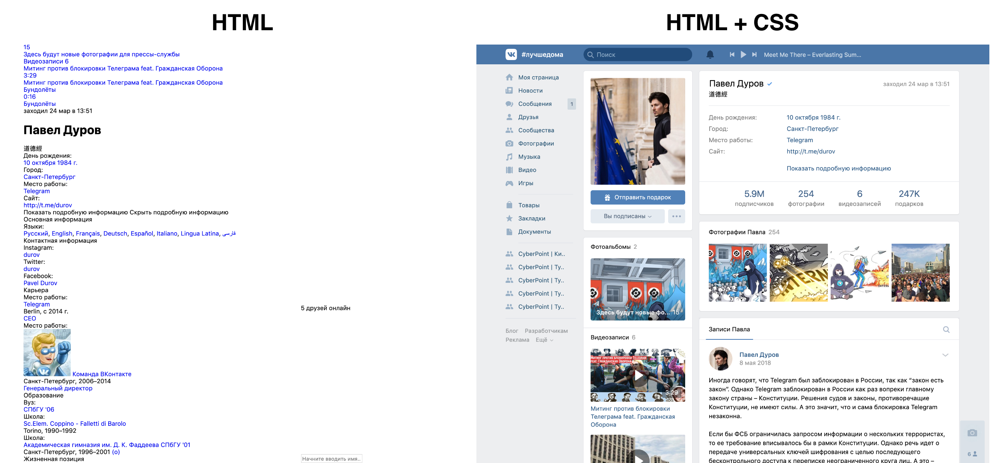Click the film icon beside Видео

509,170
